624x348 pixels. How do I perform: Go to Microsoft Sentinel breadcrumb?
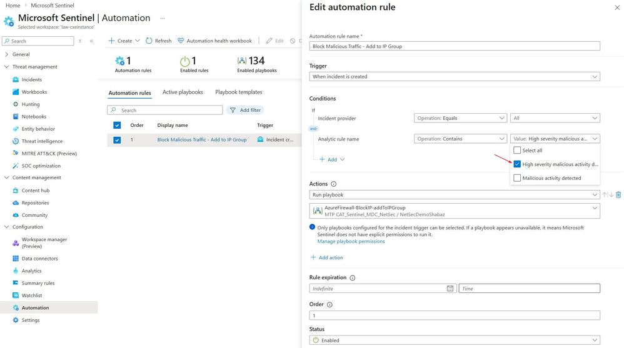click(x=53, y=6)
